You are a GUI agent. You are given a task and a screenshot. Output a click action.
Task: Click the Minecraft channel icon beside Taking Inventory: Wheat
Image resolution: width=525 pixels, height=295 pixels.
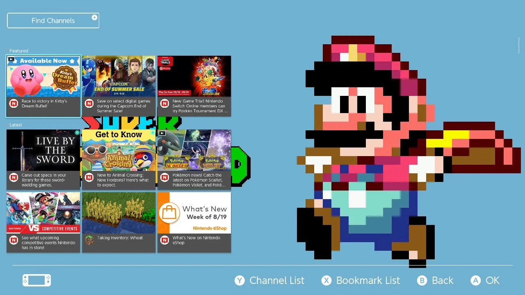89,240
